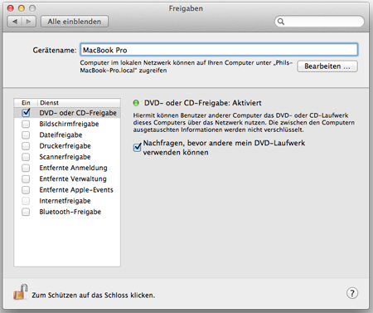Click the "Dienst" column header

(79, 103)
